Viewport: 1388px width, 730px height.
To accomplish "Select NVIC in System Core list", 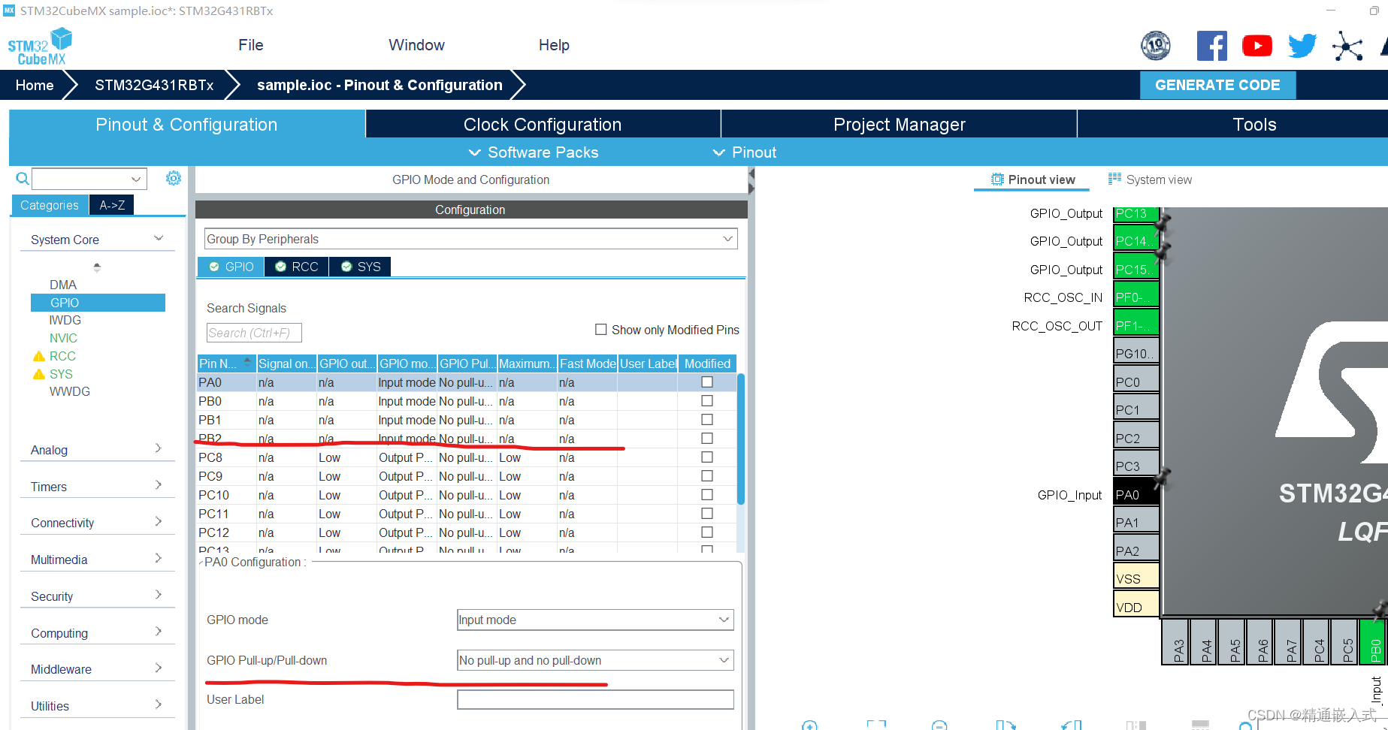I will point(63,338).
